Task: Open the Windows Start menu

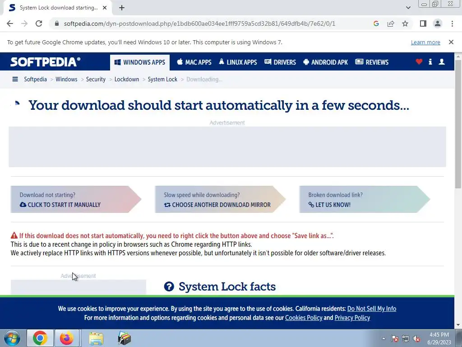Action: (12, 338)
